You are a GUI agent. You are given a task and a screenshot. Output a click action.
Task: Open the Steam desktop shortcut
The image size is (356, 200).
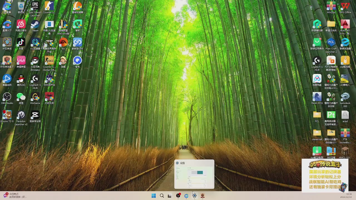[x=35, y=26]
